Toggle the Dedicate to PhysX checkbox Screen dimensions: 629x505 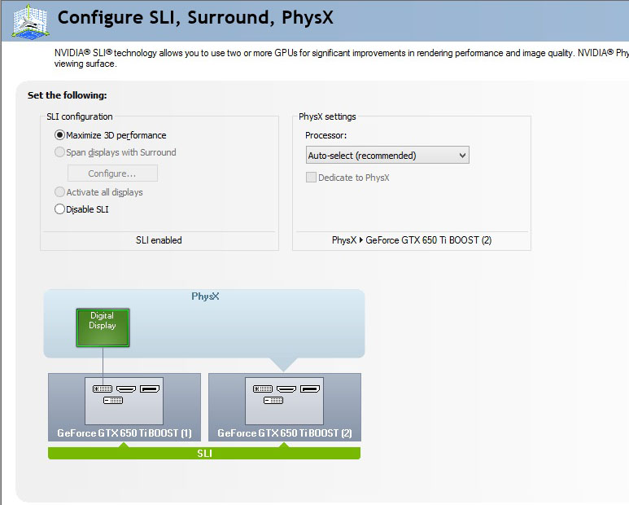(311, 178)
